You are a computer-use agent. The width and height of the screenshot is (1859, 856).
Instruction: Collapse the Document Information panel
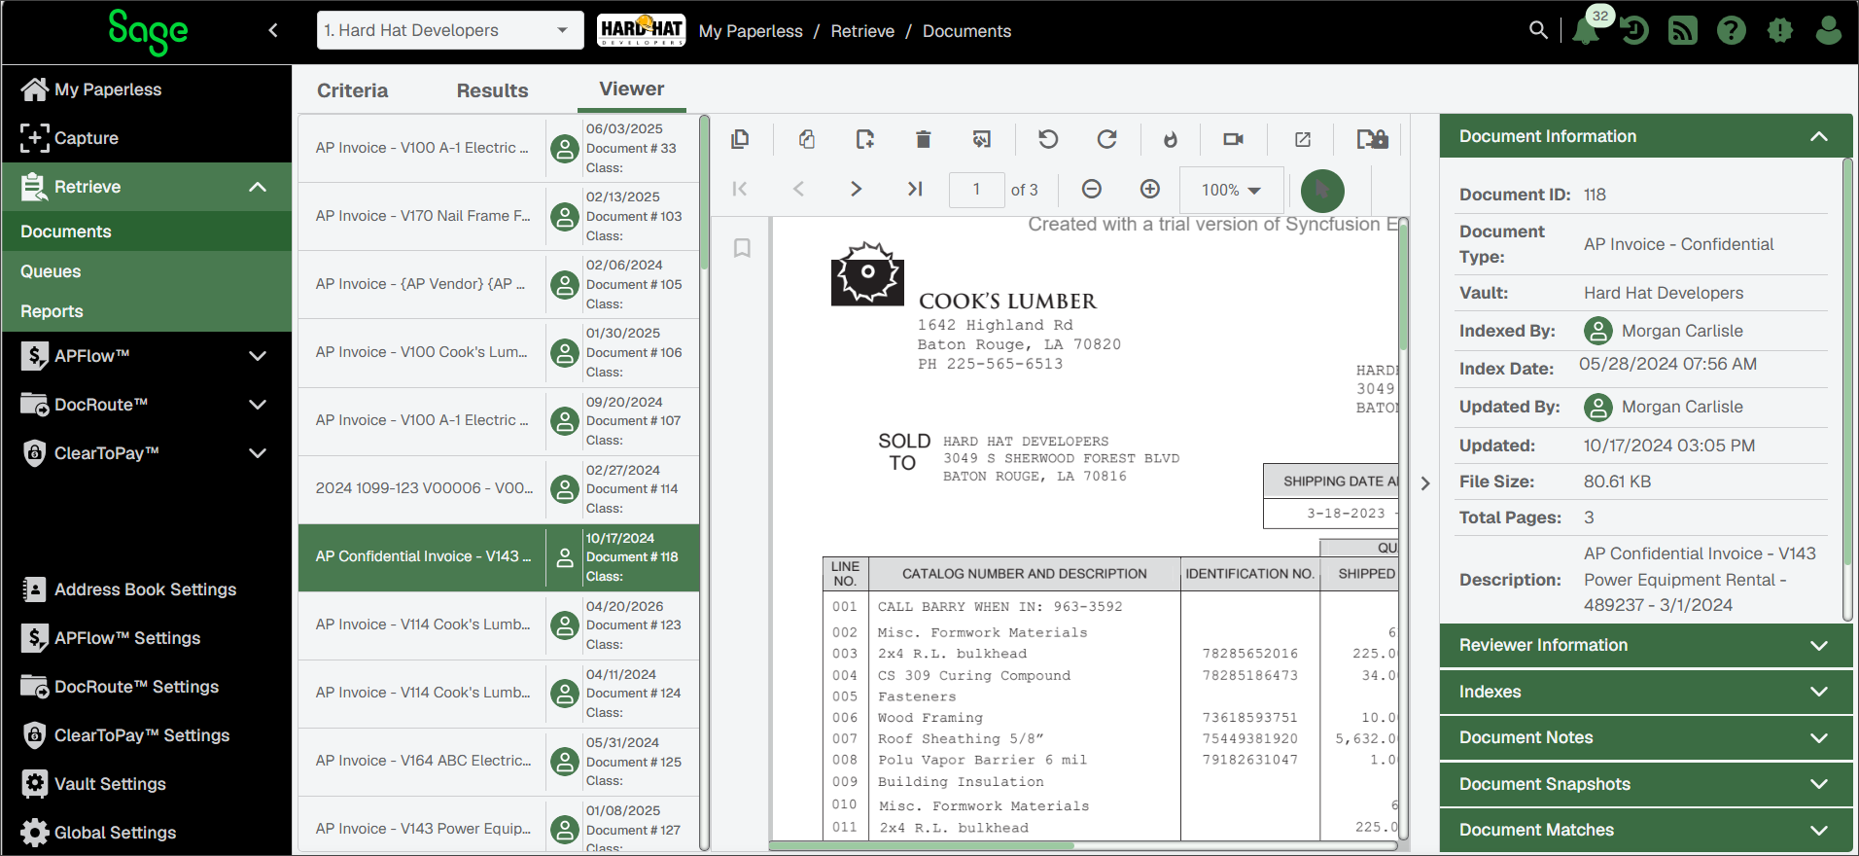coord(1819,136)
